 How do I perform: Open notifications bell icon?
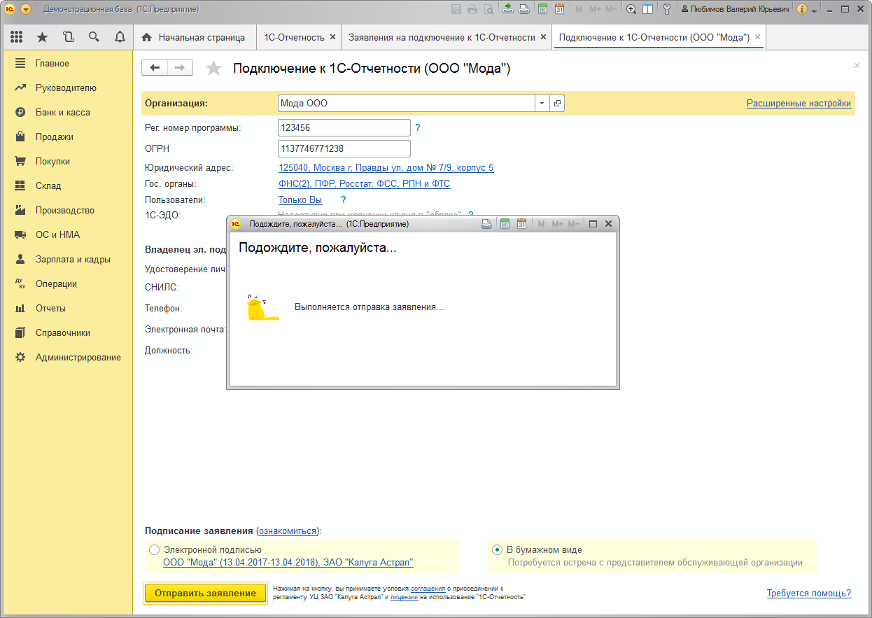coord(120,37)
